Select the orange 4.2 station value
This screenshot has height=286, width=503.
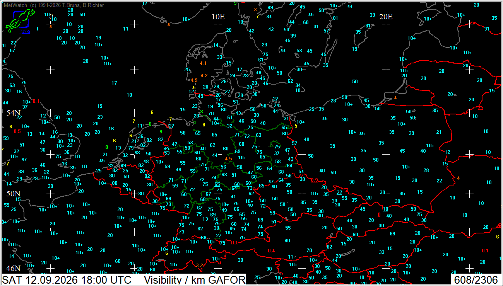[204, 76]
